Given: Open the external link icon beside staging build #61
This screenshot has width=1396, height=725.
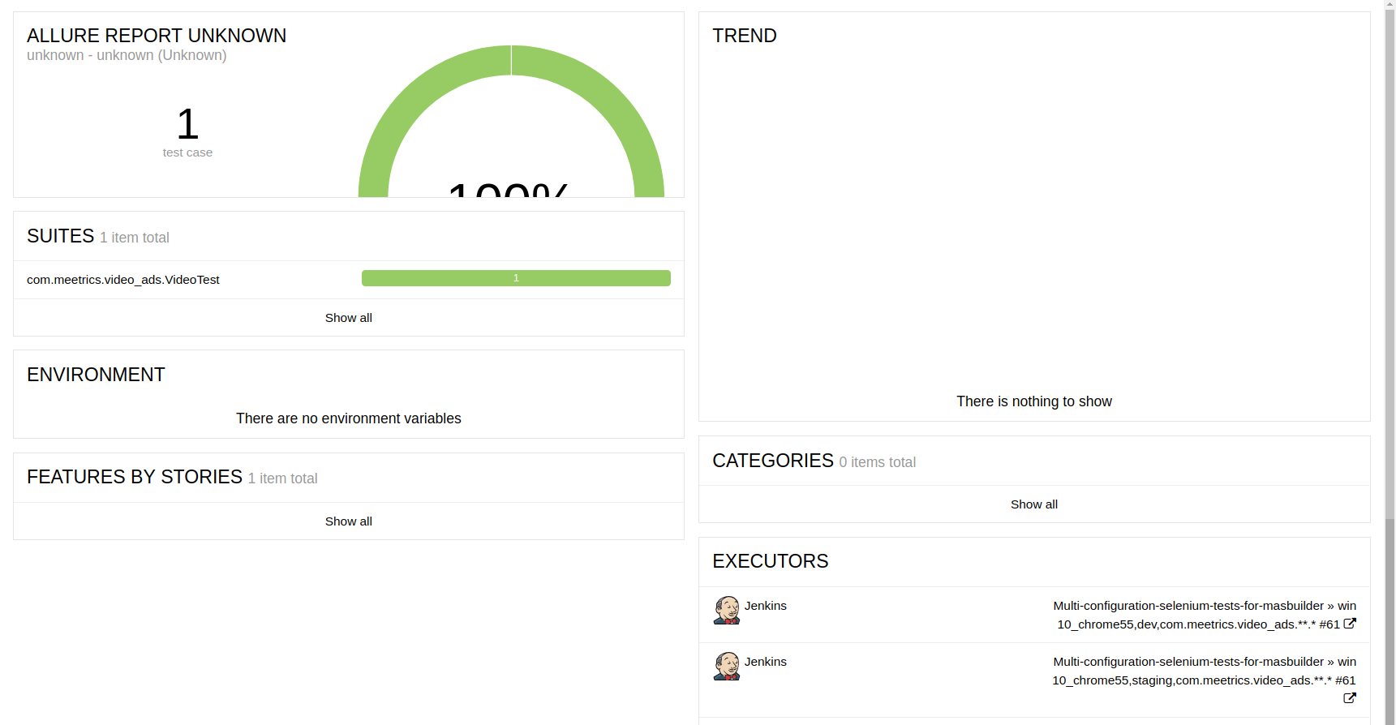Looking at the screenshot, I should [x=1350, y=697].
